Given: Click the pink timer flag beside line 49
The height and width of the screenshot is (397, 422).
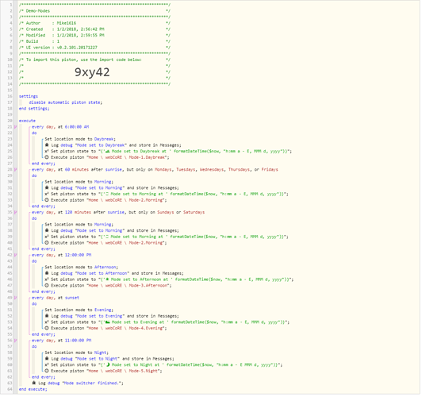Looking at the screenshot, I should point(16,299).
